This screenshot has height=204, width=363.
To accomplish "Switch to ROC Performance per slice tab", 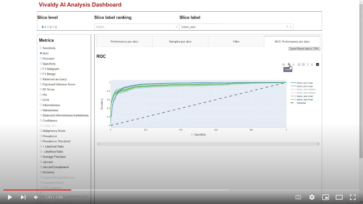I will [x=292, y=41].
